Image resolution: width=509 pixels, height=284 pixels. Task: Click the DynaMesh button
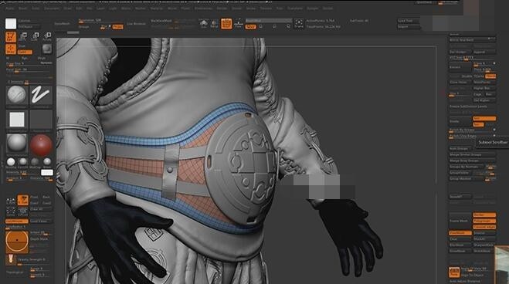62,24
